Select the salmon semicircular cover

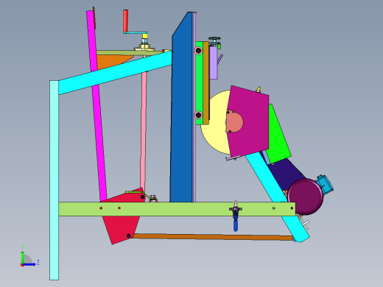(x=234, y=122)
